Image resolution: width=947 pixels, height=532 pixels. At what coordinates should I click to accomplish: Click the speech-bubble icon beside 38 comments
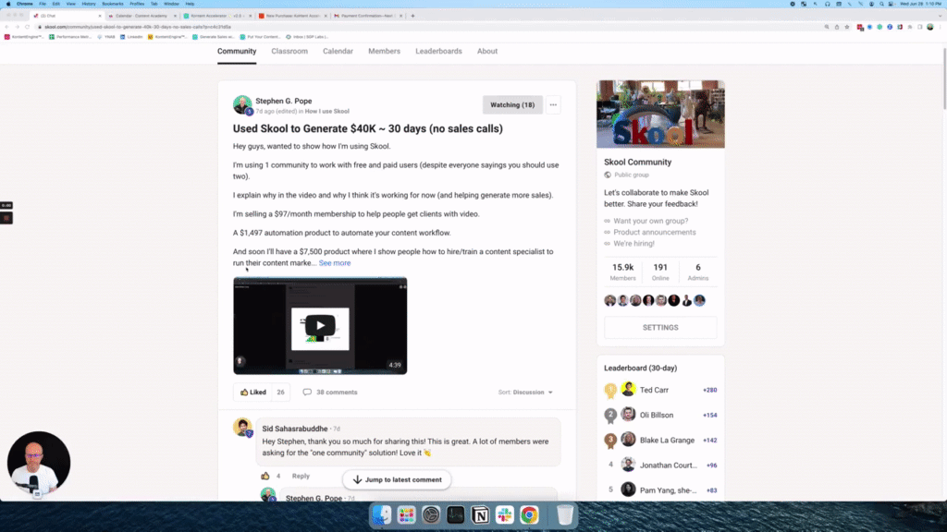[x=306, y=392]
